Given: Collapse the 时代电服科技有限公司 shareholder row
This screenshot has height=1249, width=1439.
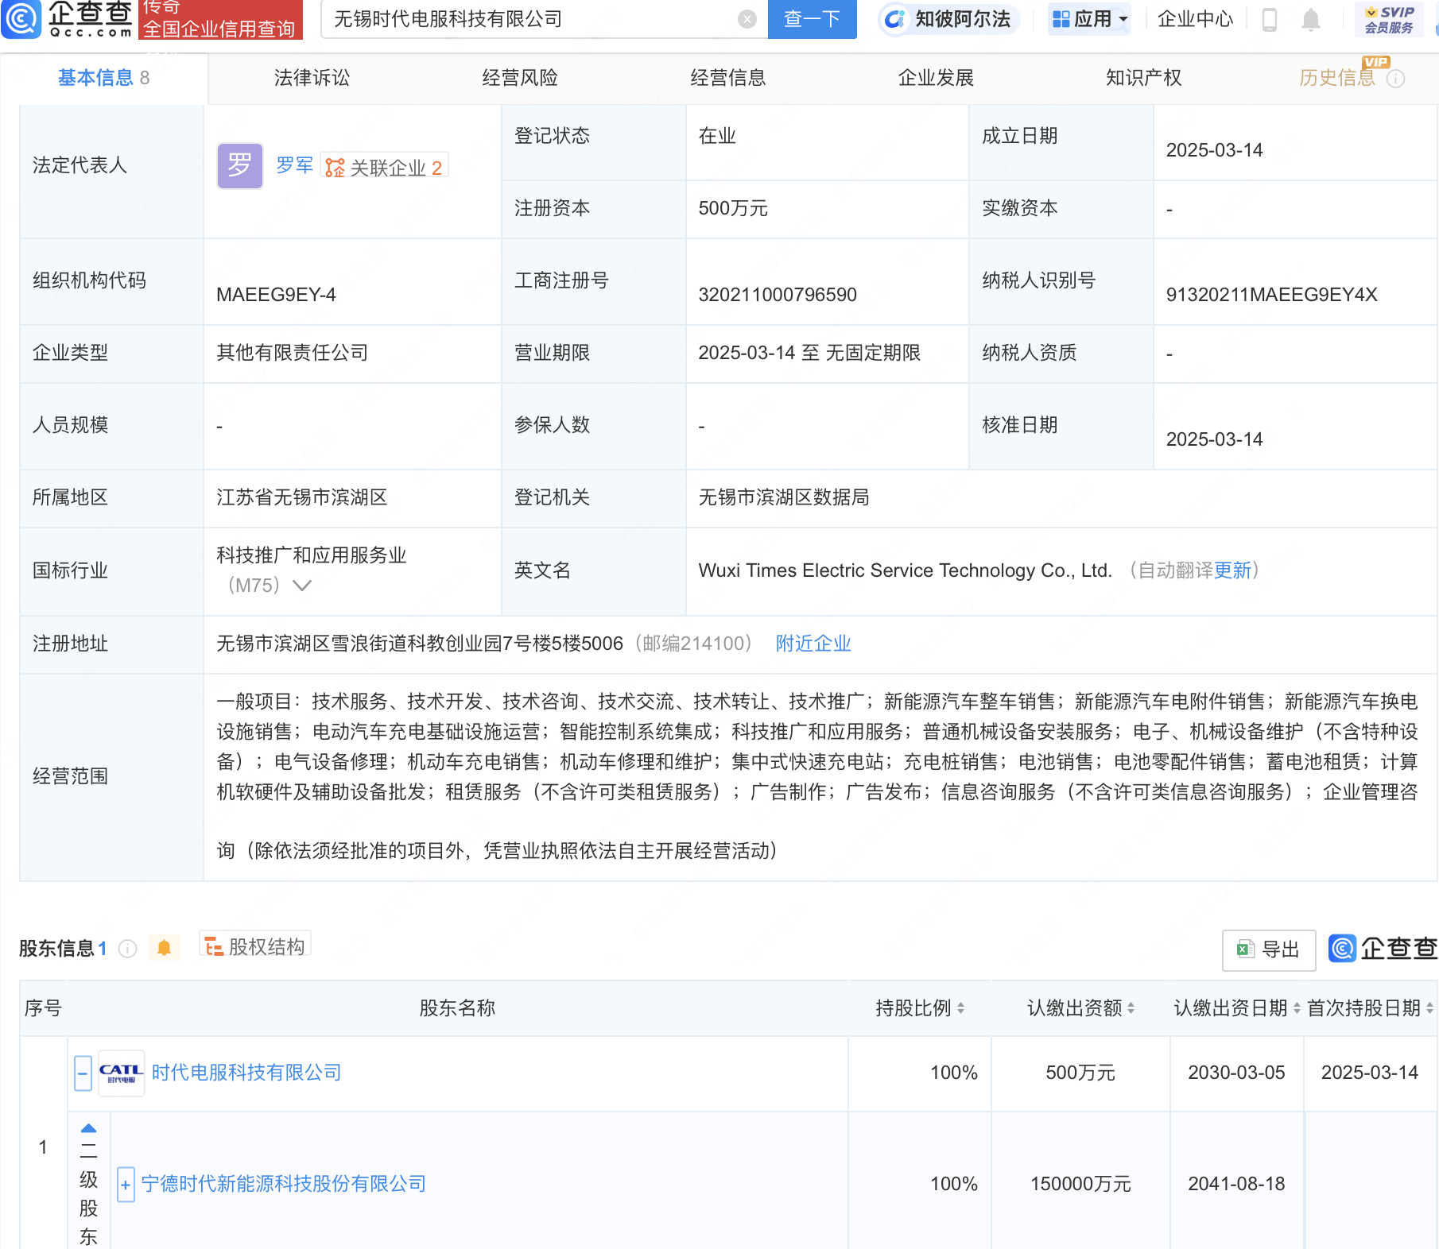Looking at the screenshot, I should tap(83, 1073).
